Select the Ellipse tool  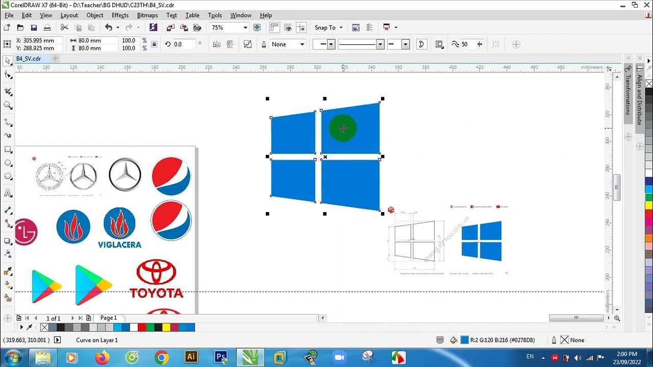pos(8,163)
